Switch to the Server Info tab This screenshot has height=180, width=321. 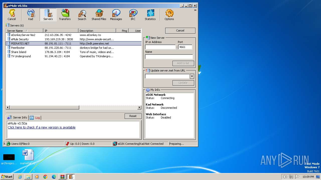(17, 117)
